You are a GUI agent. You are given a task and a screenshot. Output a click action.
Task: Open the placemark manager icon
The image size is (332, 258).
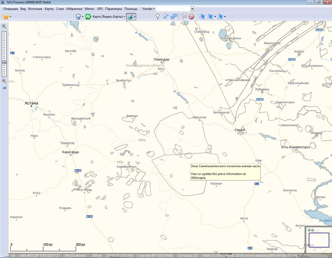click(184, 17)
